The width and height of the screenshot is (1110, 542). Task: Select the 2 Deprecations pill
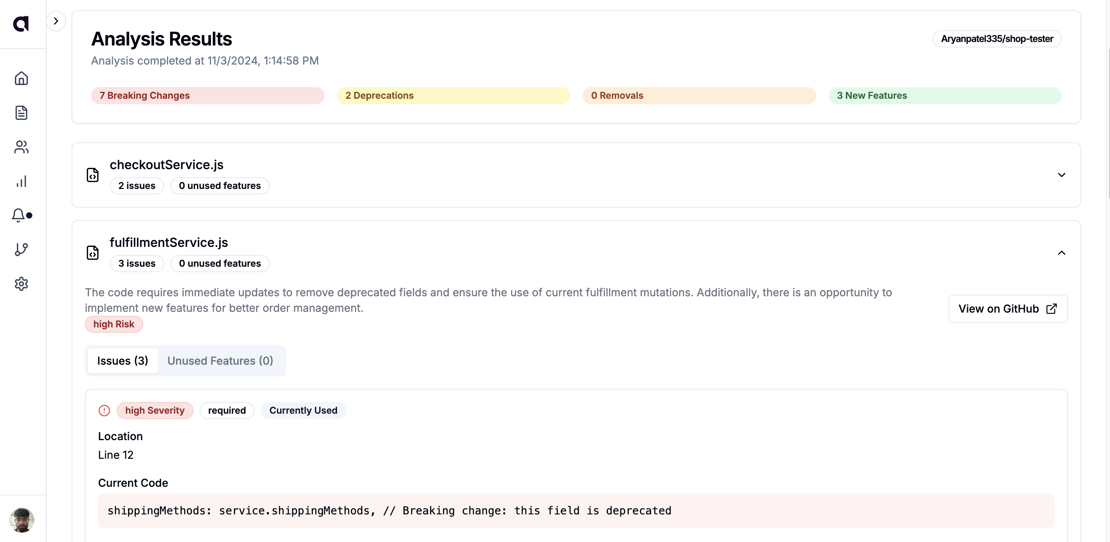453,96
